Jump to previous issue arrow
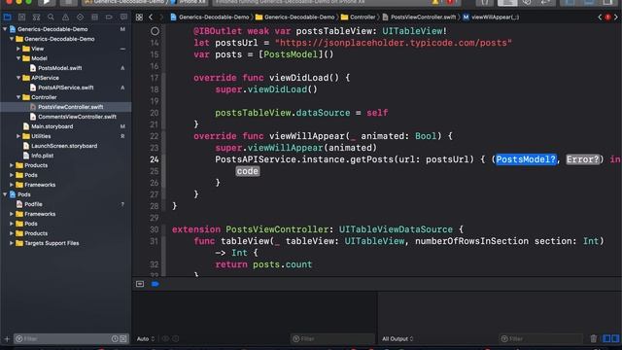Image resolution: width=622 pixels, height=350 pixels. 600,17
